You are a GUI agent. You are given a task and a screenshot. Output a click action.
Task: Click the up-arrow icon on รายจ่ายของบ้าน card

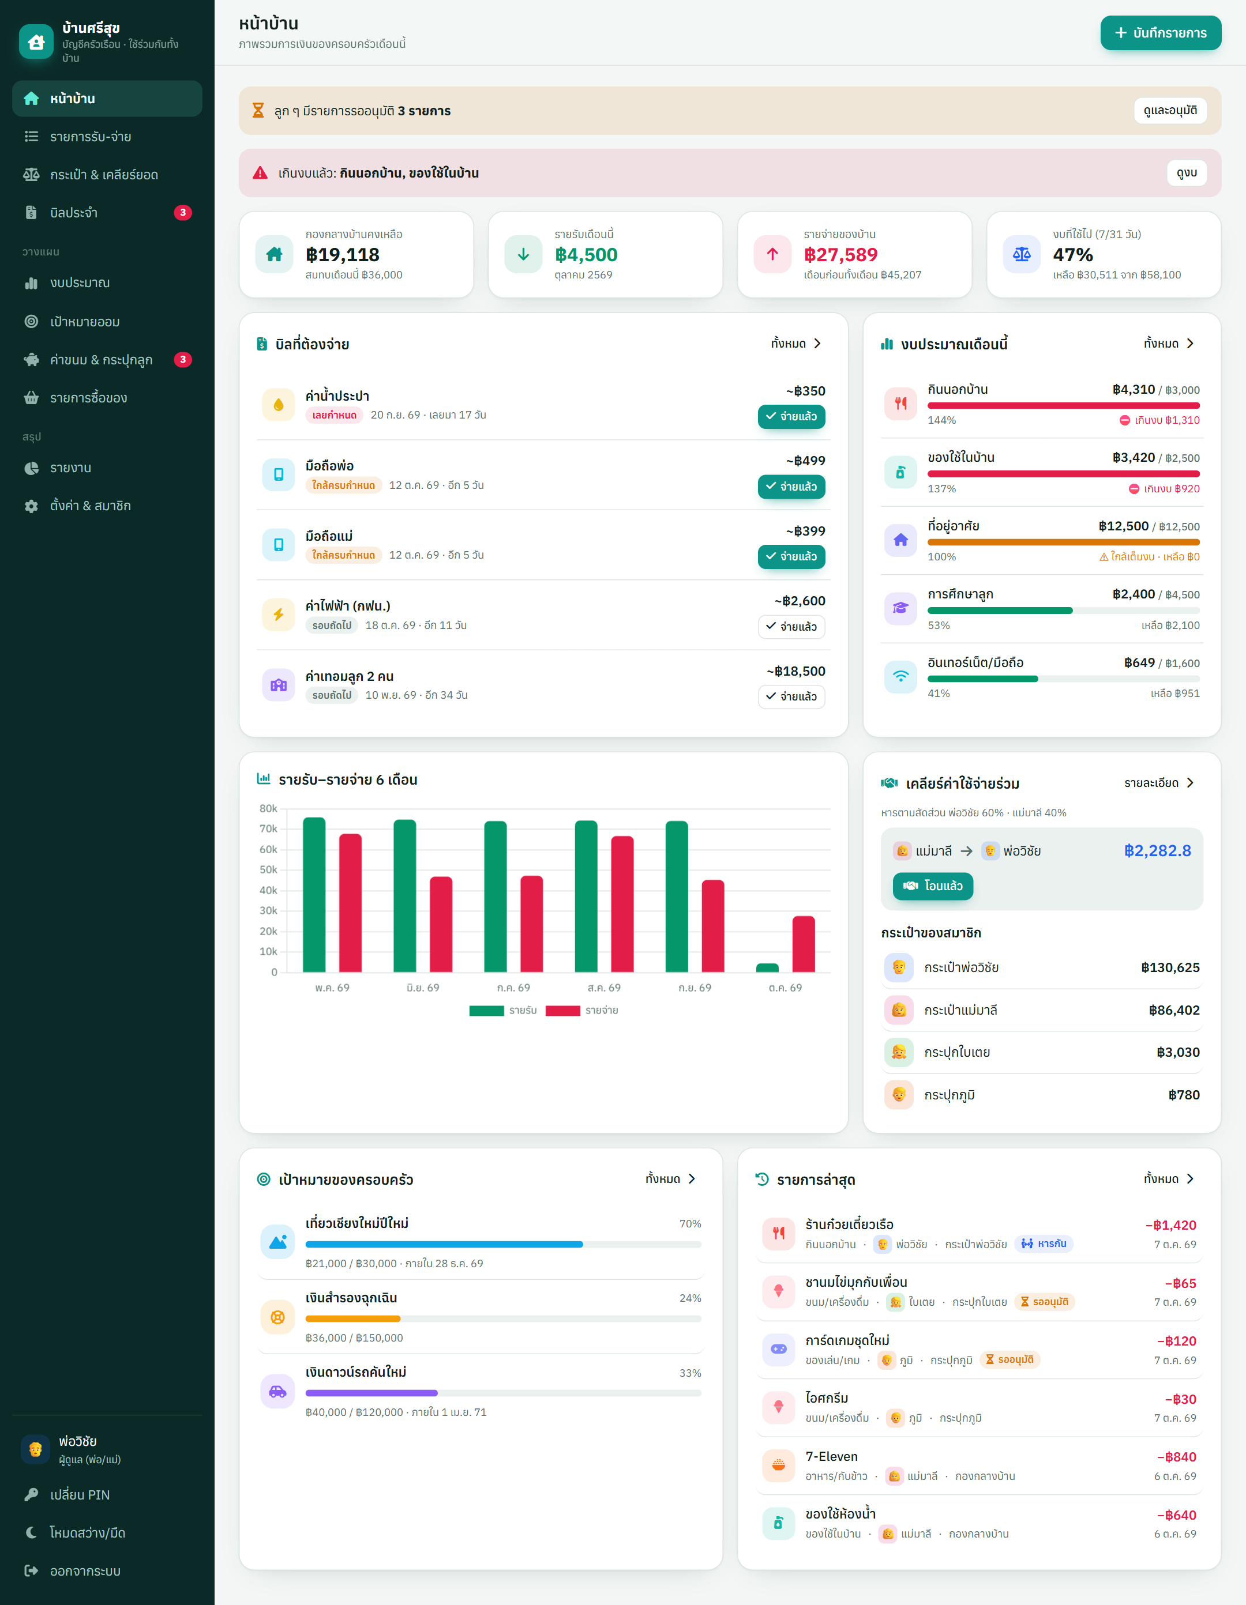[772, 254]
